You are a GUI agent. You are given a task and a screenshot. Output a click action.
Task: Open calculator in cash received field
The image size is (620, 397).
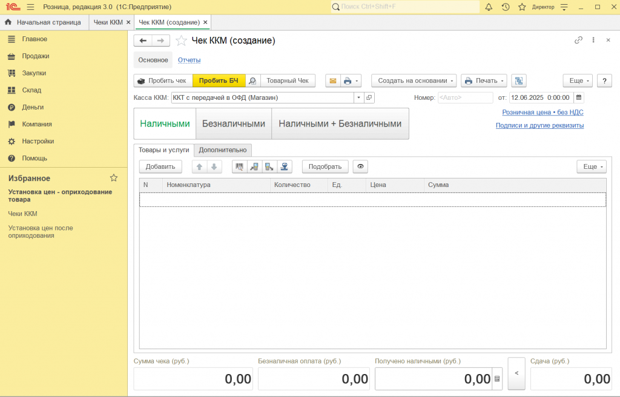tap(497, 379)
